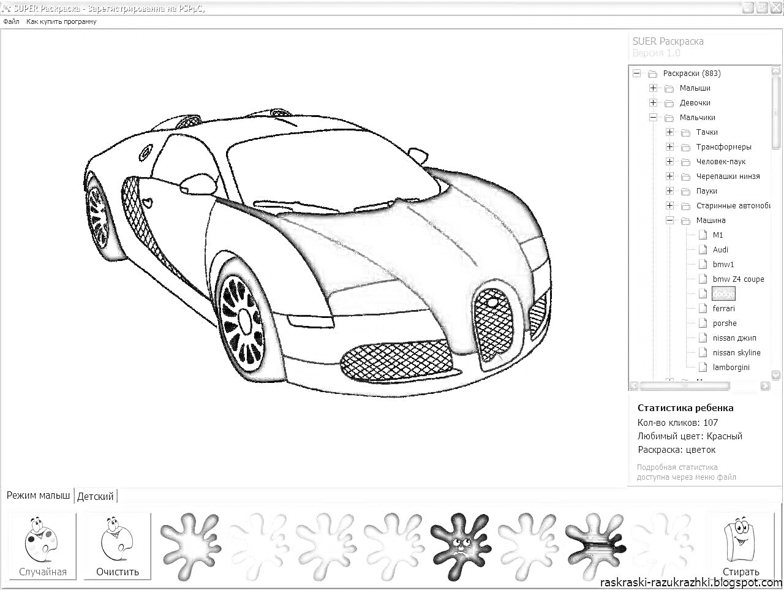The width and height of the screenshot is (784, 590).
Task: Pick the faint splat next to Стирать
Action: pyautogui.click(x=661, y=546)
